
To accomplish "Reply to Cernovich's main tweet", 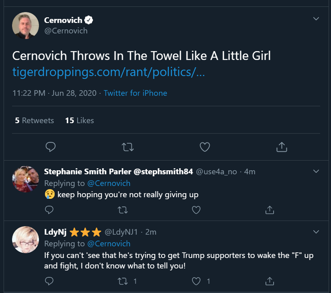I will (50, 147).
